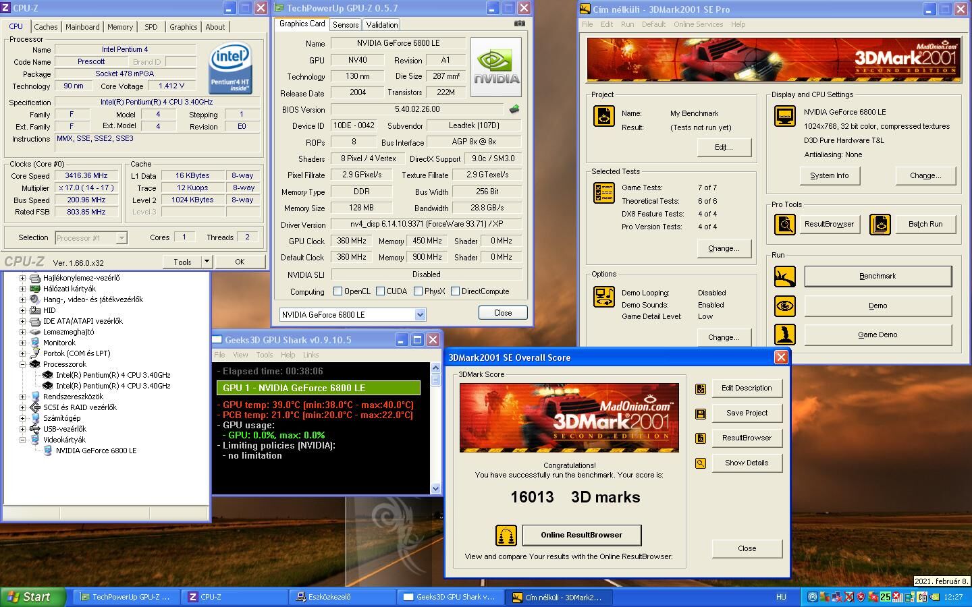Open the Tools dropdown arrow in CPU-Z
The width and height of the screenshot is (972, 607).
207,262
